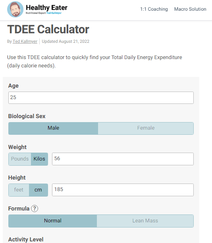Click the Healthy Eater site title
The height and width of the screenshot is (243, 212).
[x=46, y=8]
